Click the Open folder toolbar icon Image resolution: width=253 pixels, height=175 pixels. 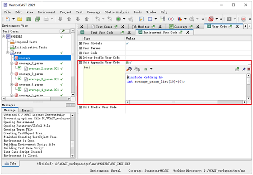20,19
